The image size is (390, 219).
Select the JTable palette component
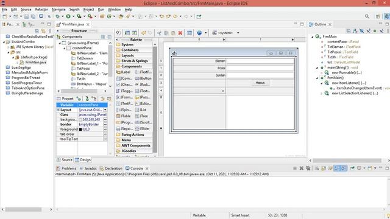click(x=124, y=116)
